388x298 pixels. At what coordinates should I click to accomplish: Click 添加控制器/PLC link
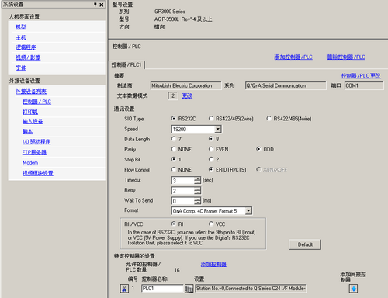click(293, 57)
